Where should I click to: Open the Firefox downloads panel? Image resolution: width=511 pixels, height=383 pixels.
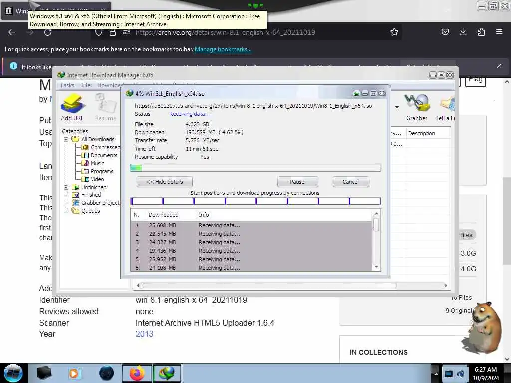[x=463, y=32]
